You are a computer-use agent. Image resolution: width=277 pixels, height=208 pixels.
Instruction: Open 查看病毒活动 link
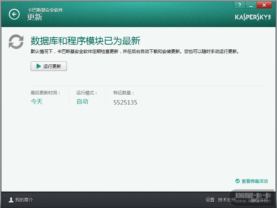pos(255,181)
